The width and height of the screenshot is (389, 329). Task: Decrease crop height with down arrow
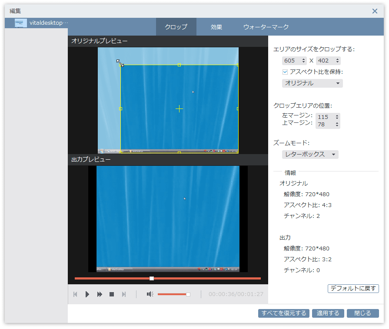pyautogui.click(x=337, y=62)
